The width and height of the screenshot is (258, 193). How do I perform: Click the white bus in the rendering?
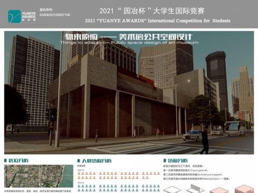click(235, 128)
